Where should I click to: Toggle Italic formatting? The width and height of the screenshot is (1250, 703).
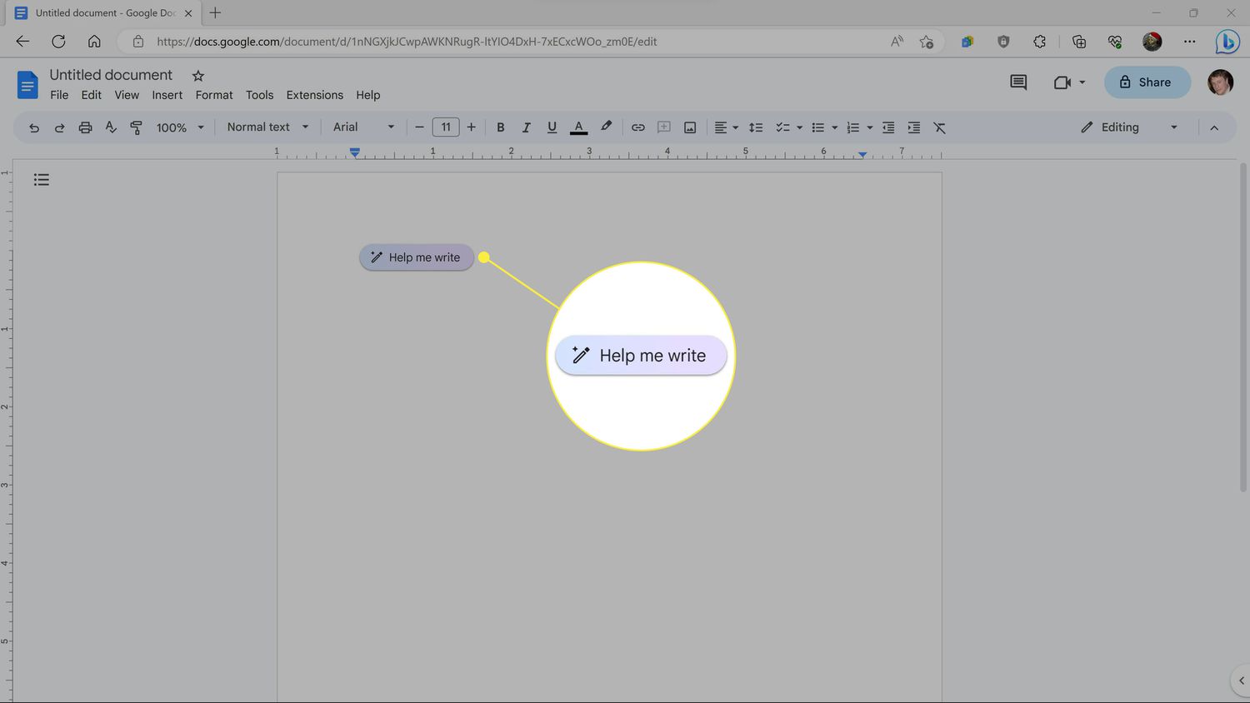(x=526, y=127)
